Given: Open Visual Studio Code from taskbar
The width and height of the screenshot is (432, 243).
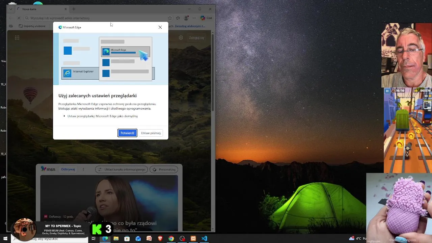Looking at the screenshot, I should tap(204, 239).
